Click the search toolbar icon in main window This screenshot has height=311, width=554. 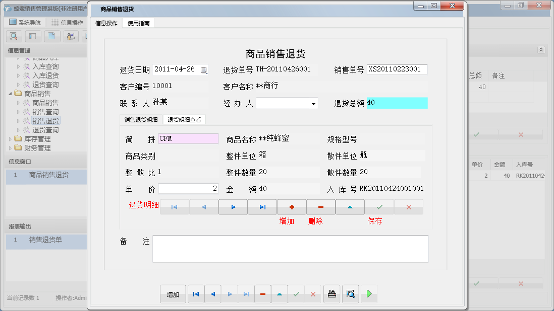pyautogui.click(x=14, y=36)
